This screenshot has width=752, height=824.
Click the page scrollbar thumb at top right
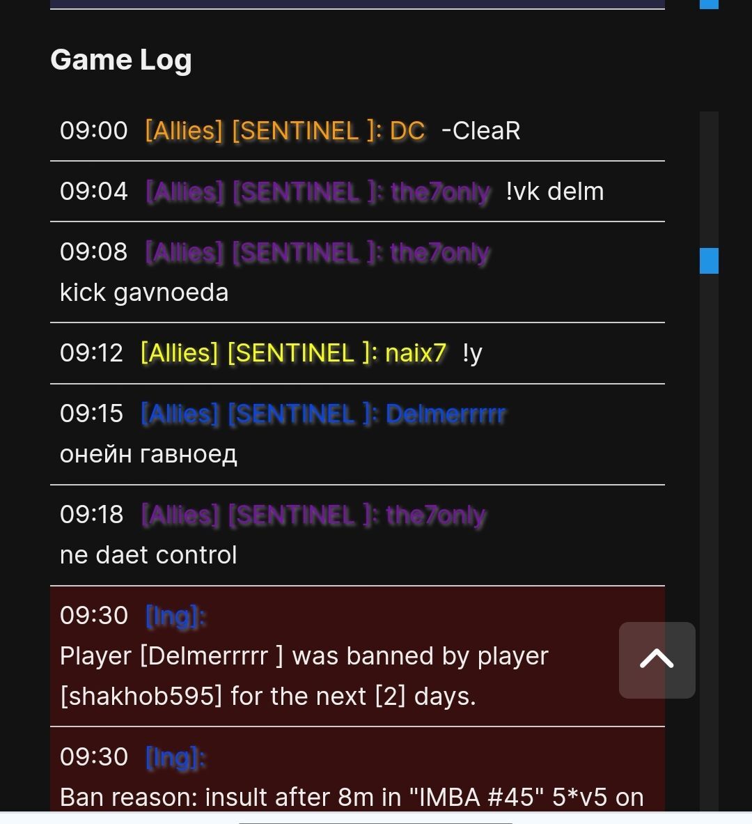click(x=709, y=3)
